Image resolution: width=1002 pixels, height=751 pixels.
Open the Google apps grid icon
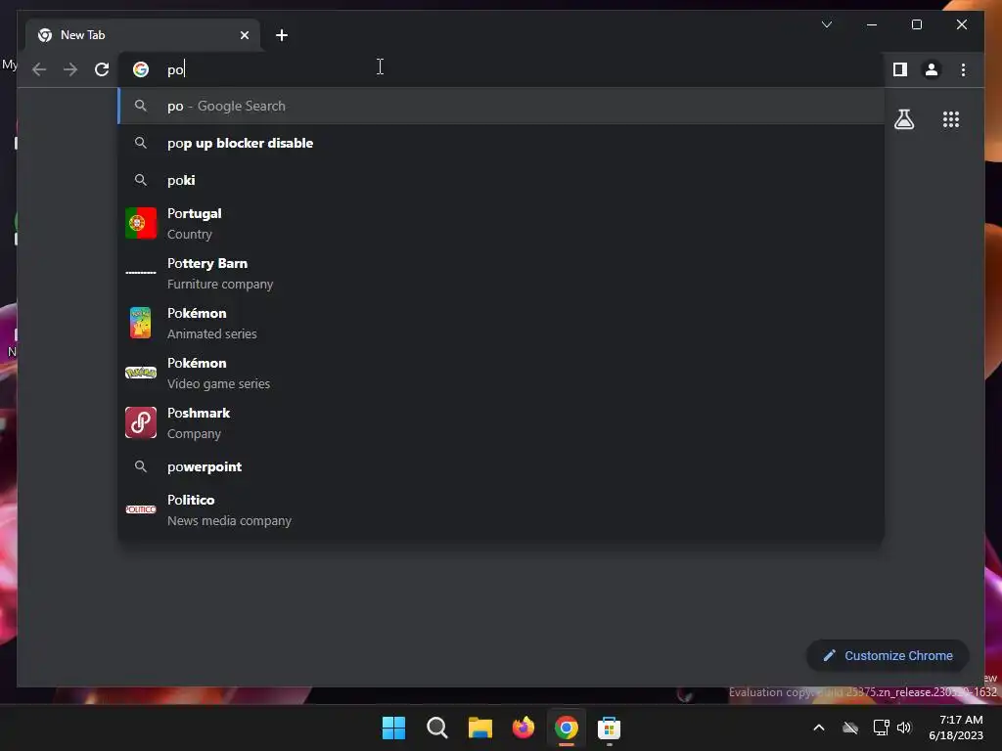click(951, 119)
